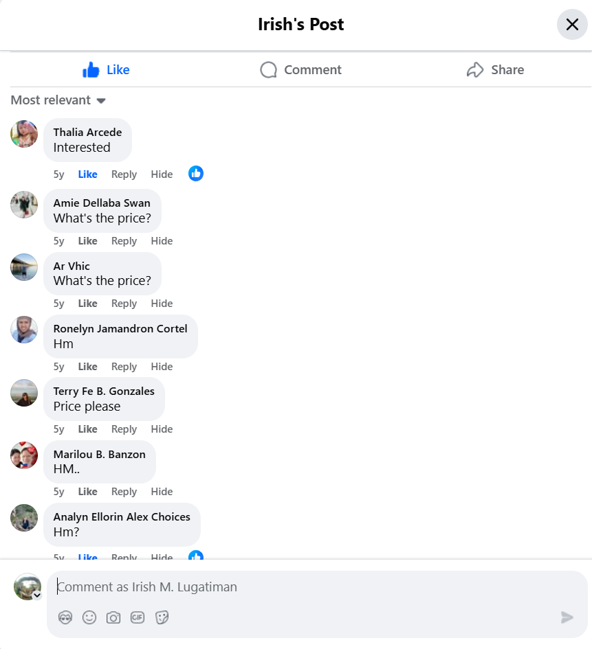Open the emoji picker in comment box

pos(89,617)
